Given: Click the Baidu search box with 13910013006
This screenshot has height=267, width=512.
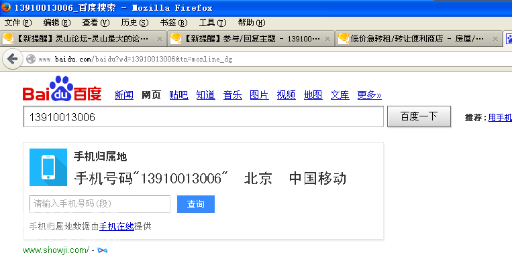Looking at the screenshot, I should point(203,116).
